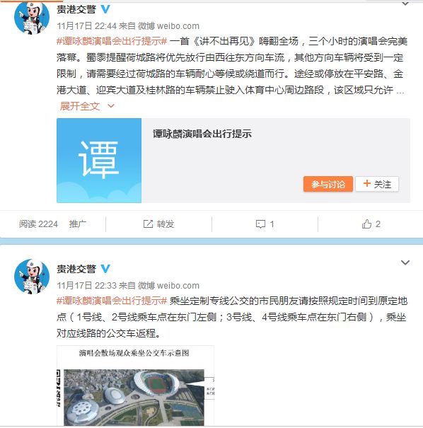
Task: Open the first post's top-right chevron menu
Action: 405,4
